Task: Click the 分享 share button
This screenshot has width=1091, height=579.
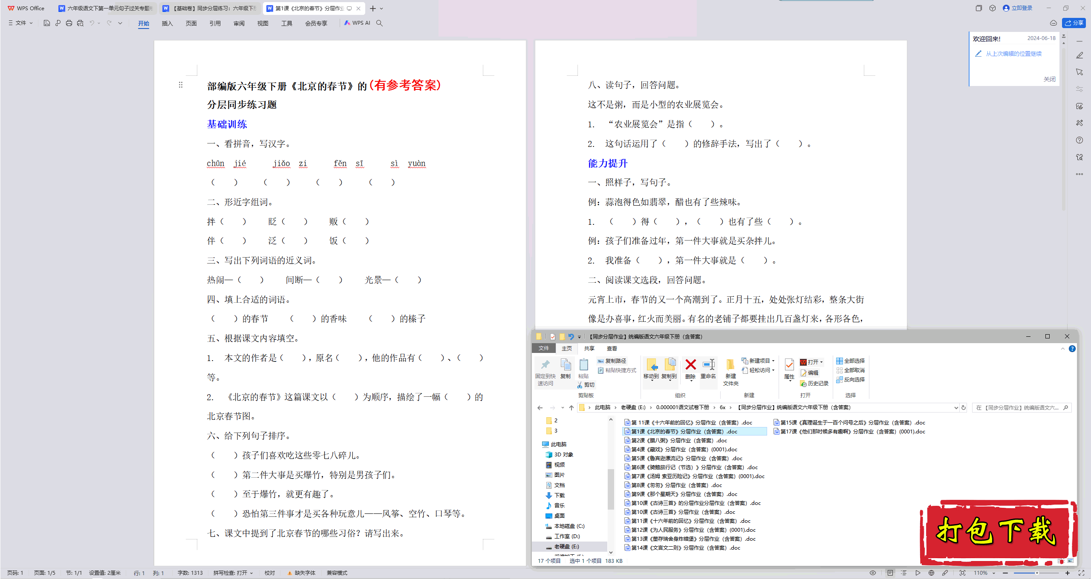Action: click(1074, 23)
